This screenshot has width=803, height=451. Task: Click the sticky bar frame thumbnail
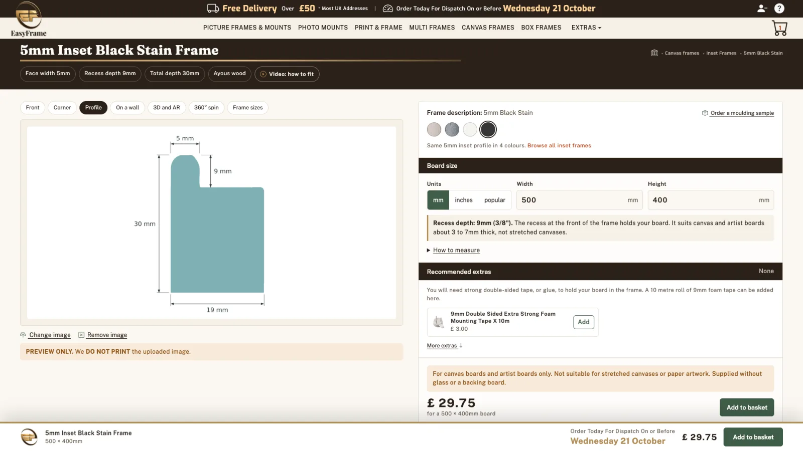click(x=29, y=437)
